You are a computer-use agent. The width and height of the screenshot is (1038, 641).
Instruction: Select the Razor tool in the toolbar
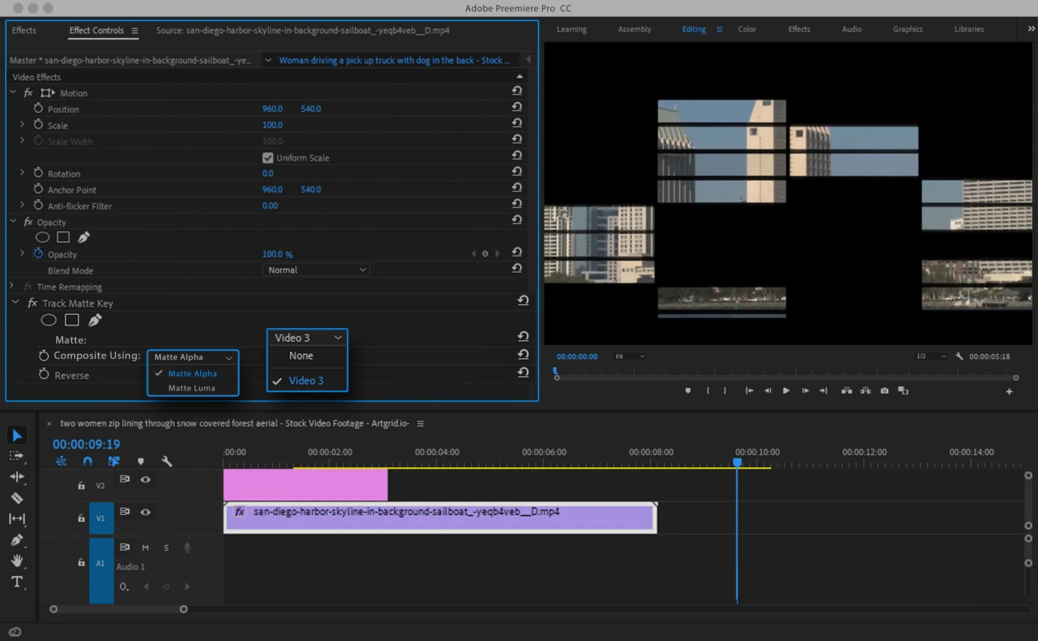(x=17, y=498)
